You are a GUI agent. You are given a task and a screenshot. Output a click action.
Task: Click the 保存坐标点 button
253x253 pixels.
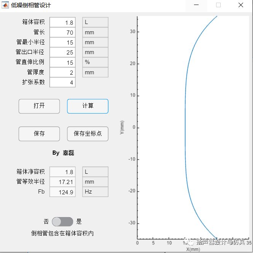pos(88,134)
